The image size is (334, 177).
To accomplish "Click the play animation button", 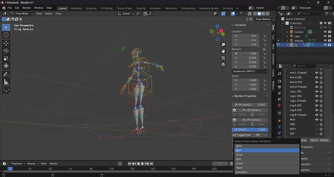I will 142,163.
